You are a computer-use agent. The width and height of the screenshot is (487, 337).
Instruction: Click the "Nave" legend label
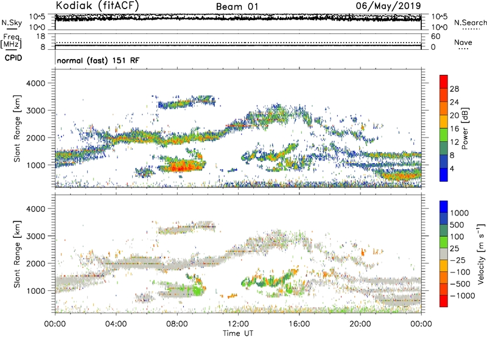[463, 42]
